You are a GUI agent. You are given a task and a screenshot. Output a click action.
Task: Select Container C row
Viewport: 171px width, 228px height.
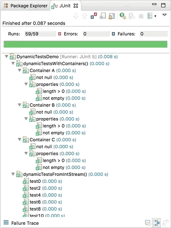49,140
